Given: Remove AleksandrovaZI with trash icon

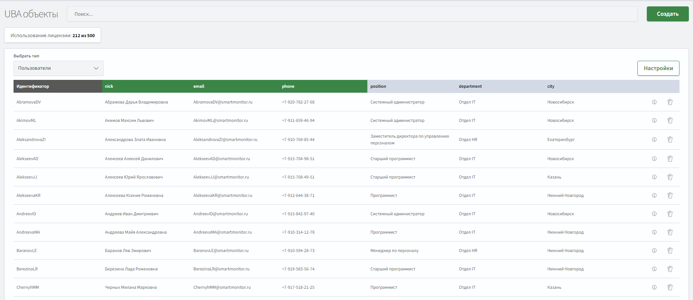Looking at the screenshot, I should pyautogui.click(x=670, y=139).
